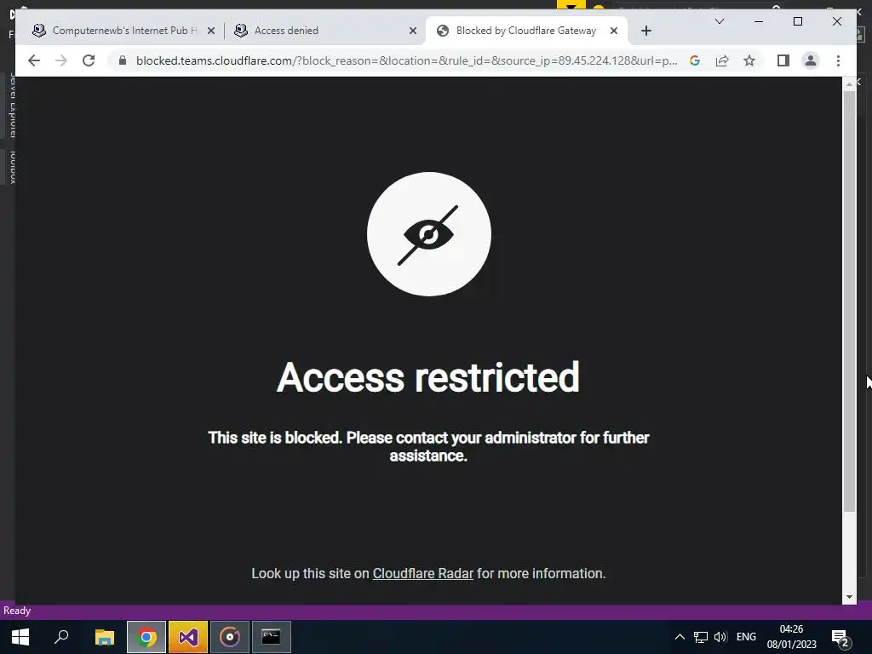Reload the blocked page
This screenshot has width=872, height=654.
(89, 60)
